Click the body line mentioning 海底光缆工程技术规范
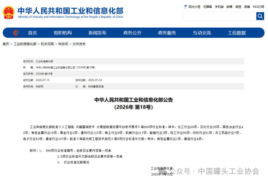 point(113,139)
